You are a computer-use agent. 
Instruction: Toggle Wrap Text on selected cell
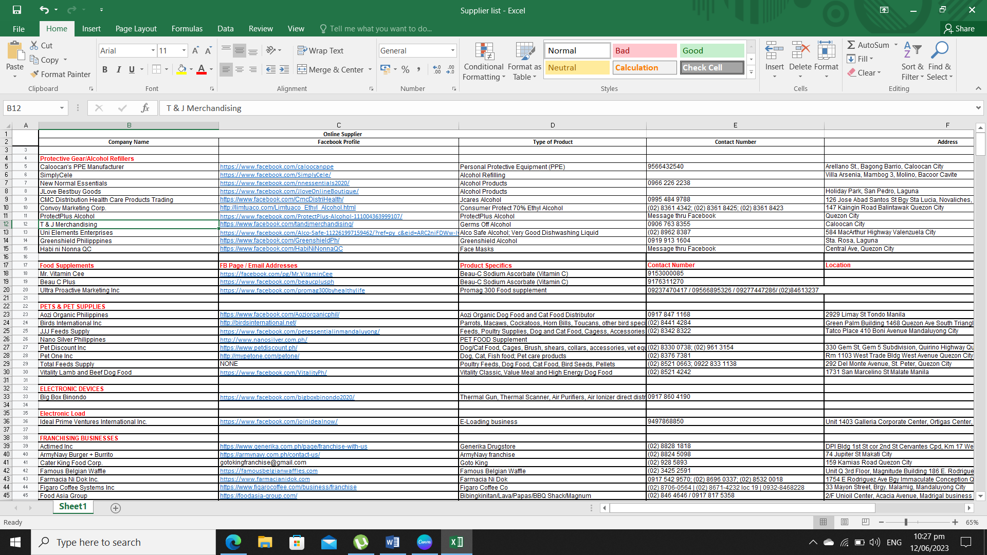(320, 50)
